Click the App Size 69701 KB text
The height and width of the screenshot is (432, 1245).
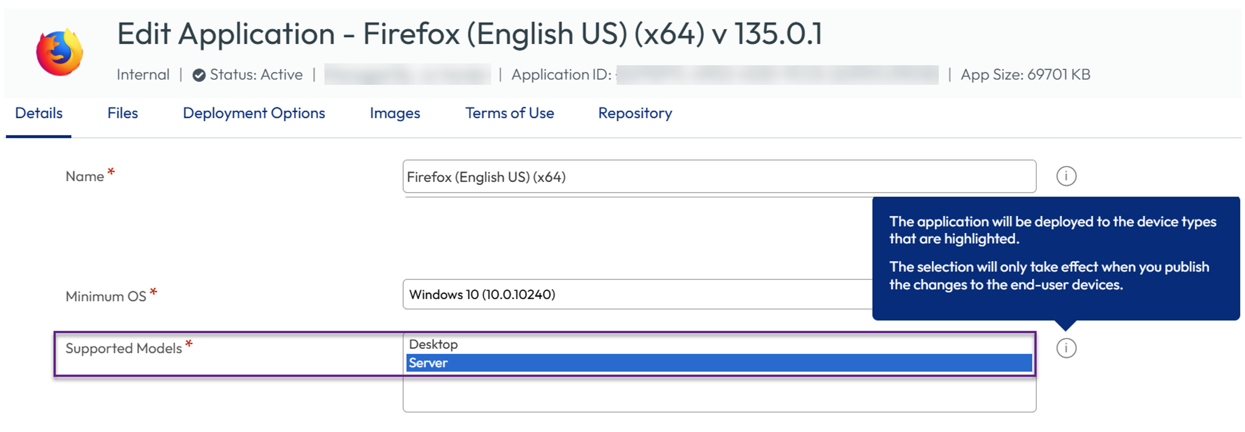coord(1025,75)
